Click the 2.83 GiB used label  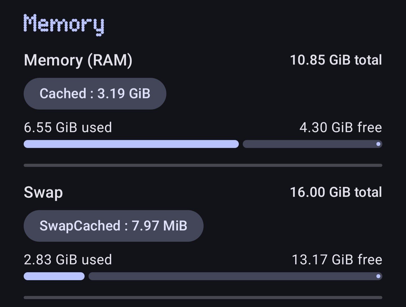pyautogui.click(x=68, y=260)
